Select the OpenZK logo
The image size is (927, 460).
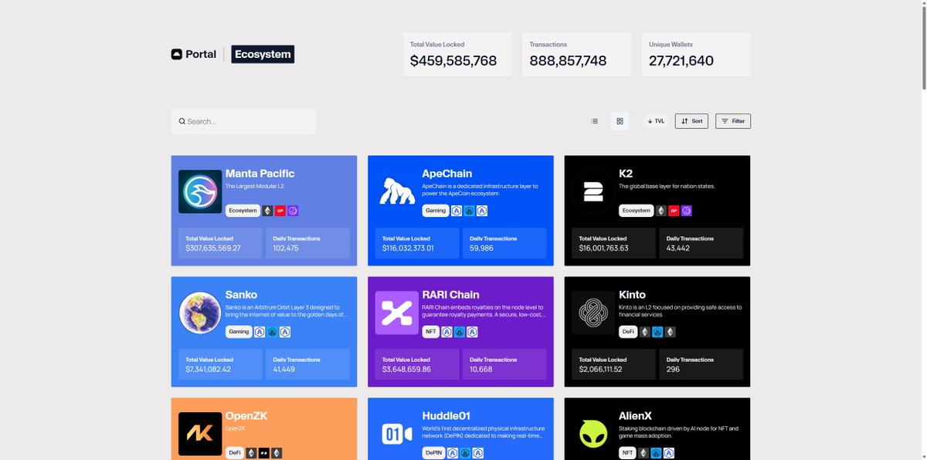200,434
